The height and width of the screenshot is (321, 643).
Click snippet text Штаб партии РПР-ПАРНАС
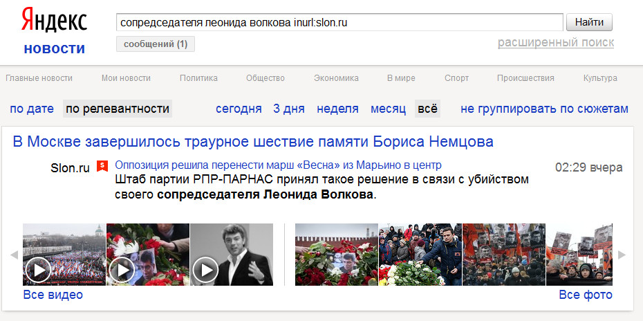195,180
